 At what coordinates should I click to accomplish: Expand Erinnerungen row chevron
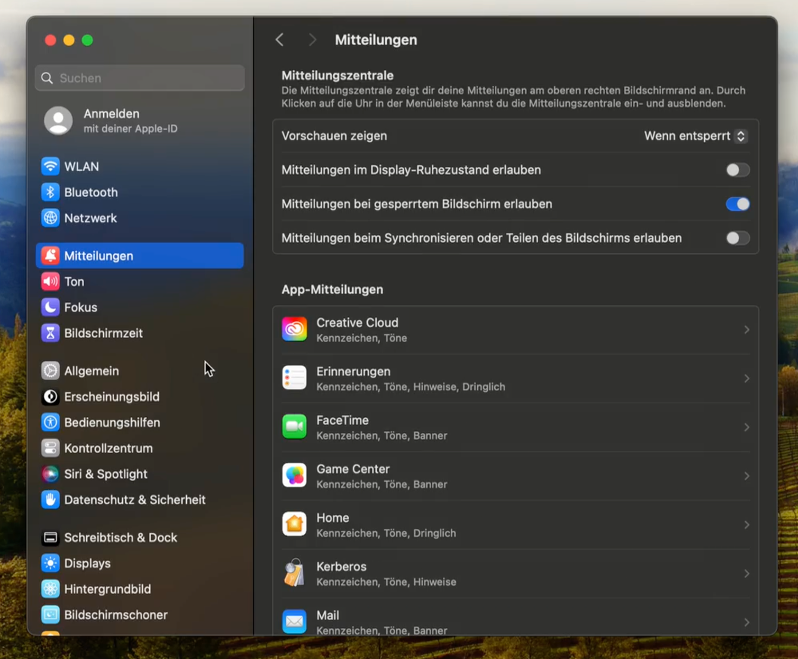746,378
